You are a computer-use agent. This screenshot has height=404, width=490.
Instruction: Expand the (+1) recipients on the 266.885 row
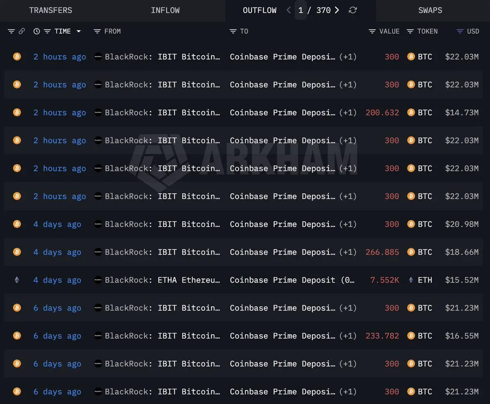click(348, 252)
